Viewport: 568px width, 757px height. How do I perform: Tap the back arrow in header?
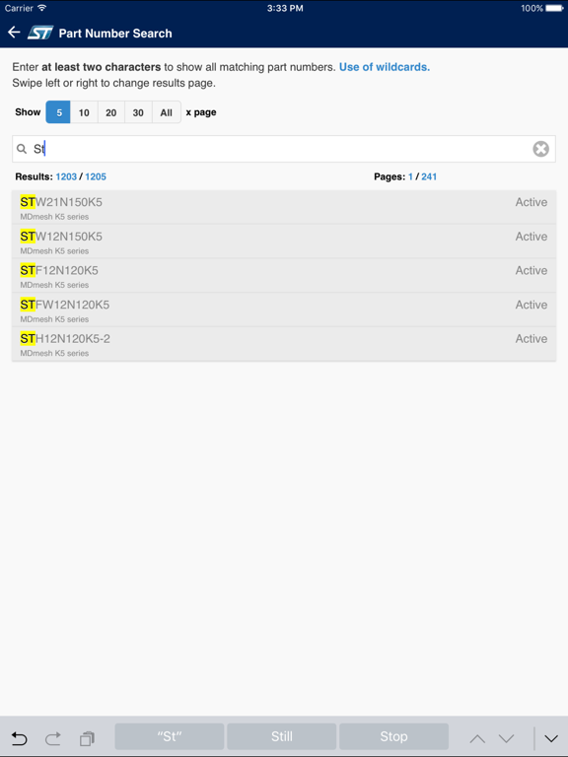tap(14, 33)
